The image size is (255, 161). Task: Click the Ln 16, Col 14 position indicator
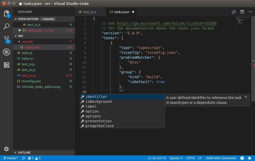click(x=157, y=158)
